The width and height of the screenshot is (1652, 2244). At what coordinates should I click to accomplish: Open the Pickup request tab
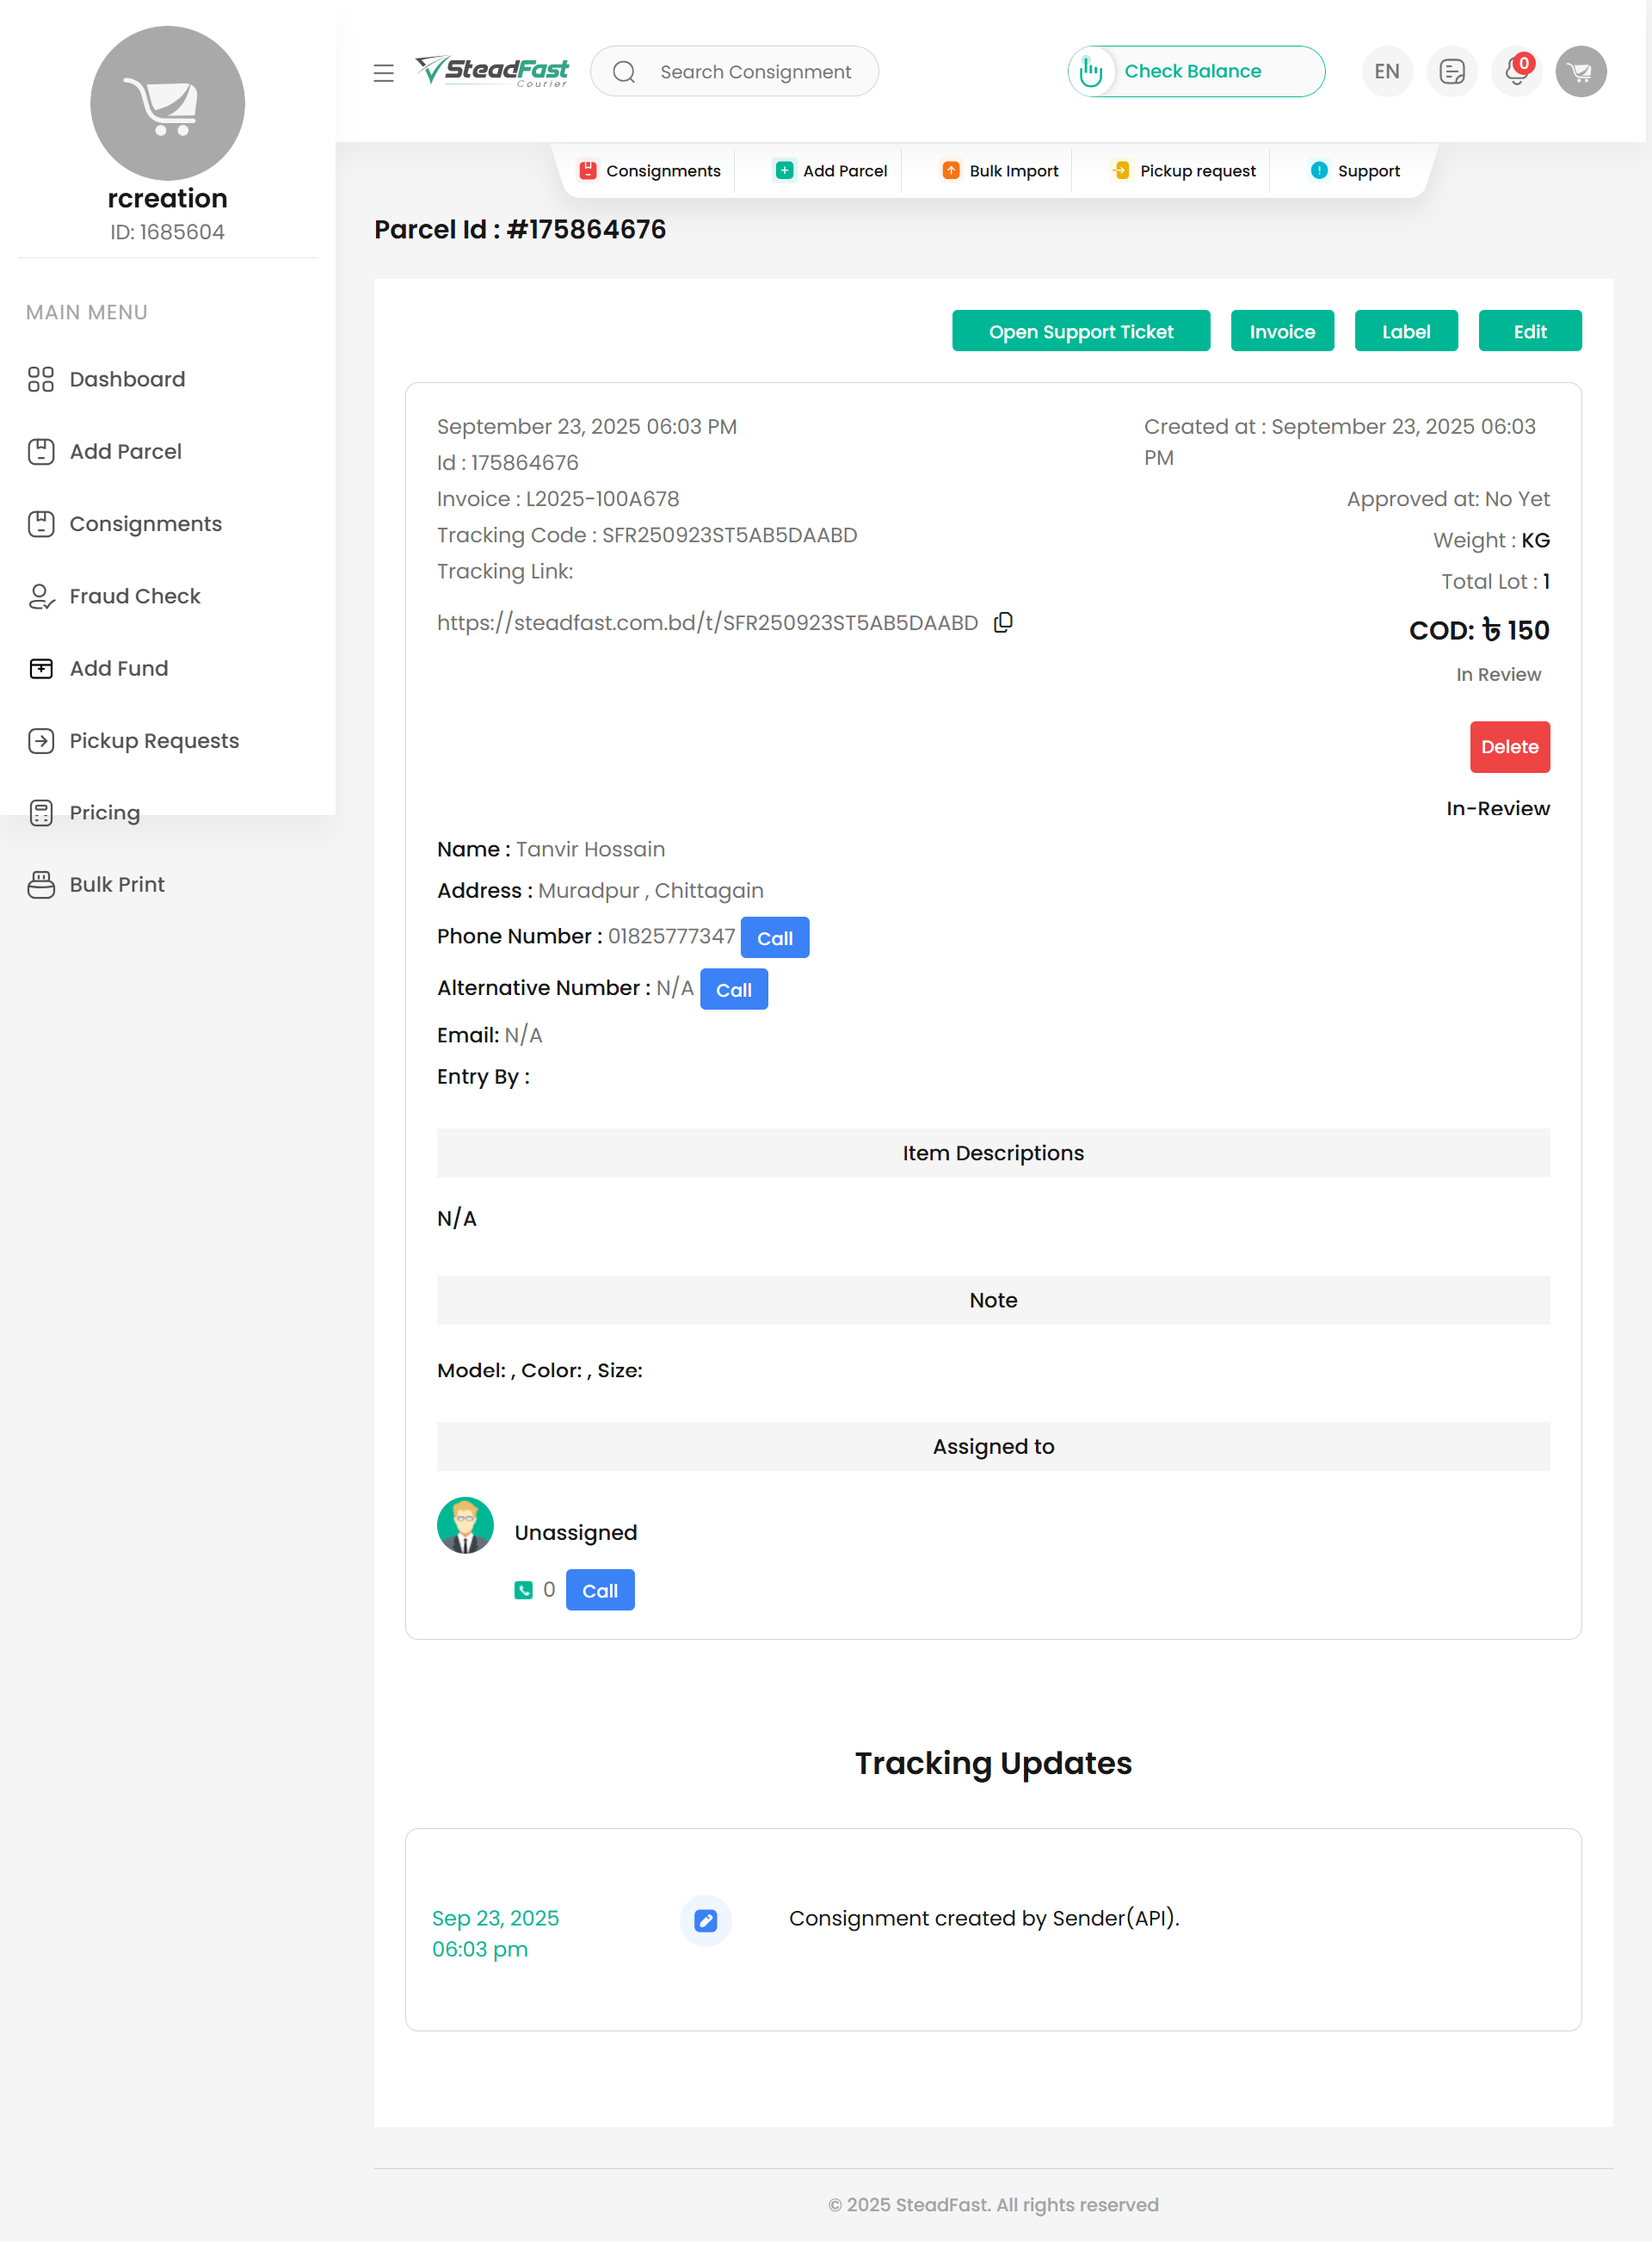(x=1184, y=171)
